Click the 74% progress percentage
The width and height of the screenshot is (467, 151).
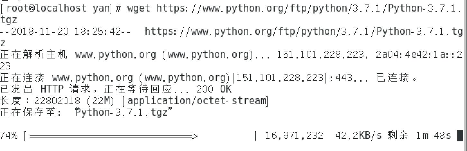pyautogui.click(x=9, y=136)
